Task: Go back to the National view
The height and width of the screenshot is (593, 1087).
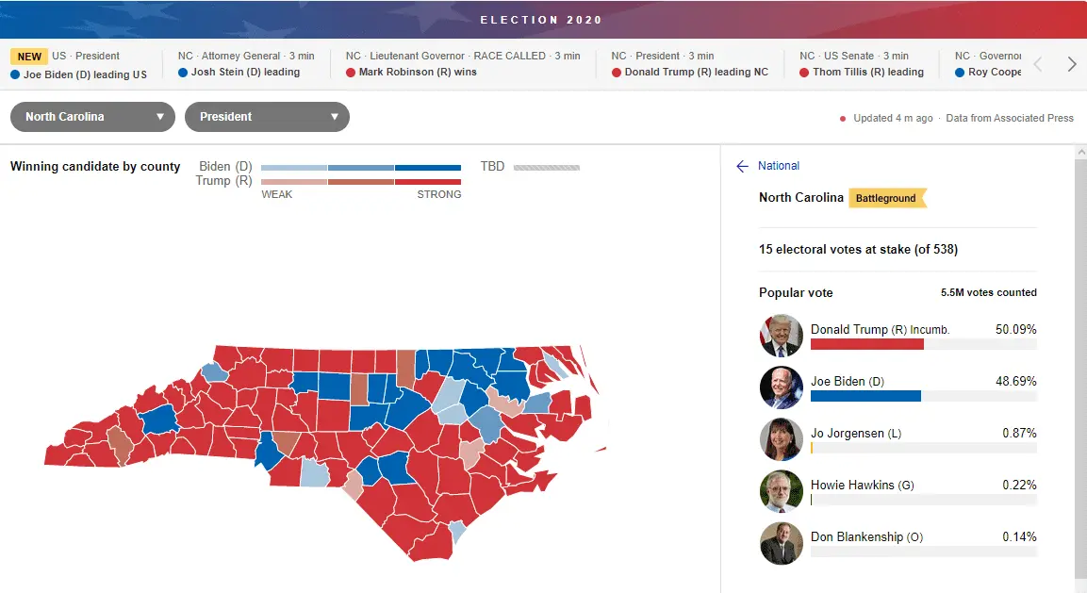Action: click(x=779, y=166)
